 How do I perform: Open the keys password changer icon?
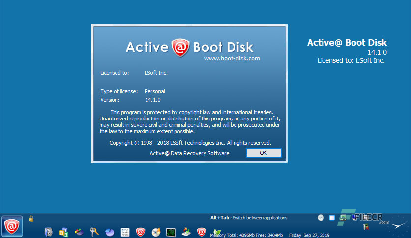[94, 232]
